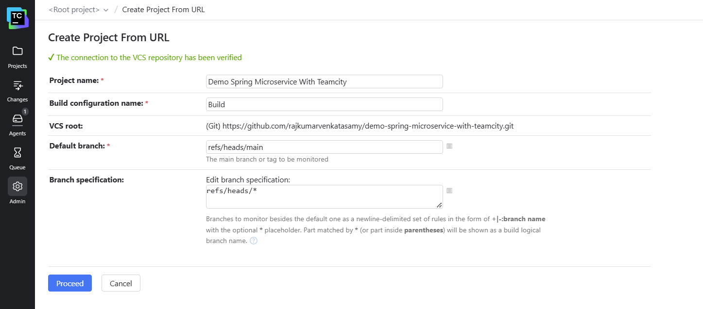703x309 pixels.
Task: Click Create Project From URL breadcrumb
Action: click(x=164, y=10)
